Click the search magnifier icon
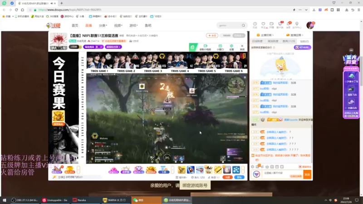 click(243, 25)
